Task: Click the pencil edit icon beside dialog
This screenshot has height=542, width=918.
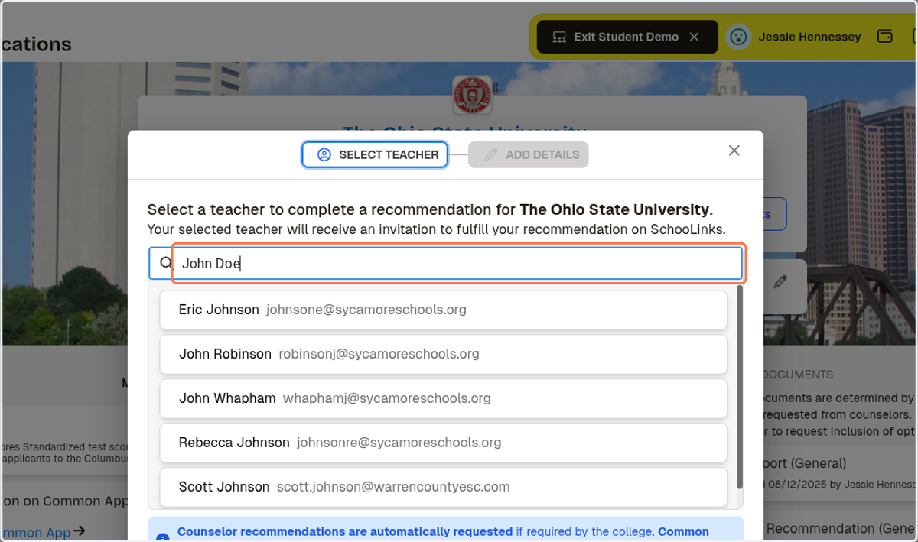Action: click(780, 281)
